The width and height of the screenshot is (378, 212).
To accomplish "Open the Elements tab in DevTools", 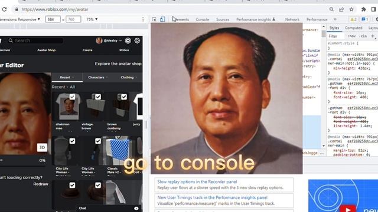I will pos(181,19).
